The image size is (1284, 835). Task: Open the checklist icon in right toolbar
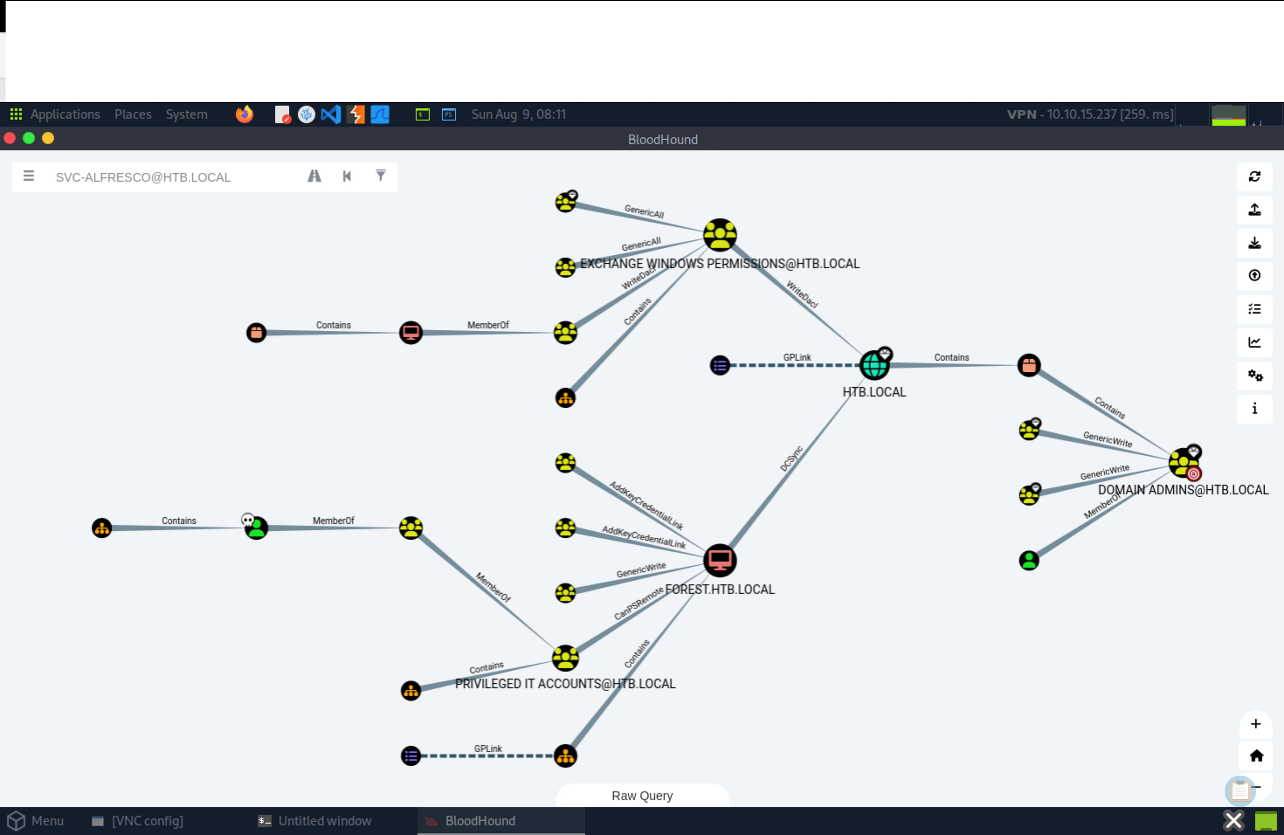(x=1254, y=309)
